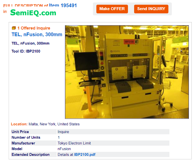Click the Make OFFER button
The image size is (194, 163).
(112, 9)
